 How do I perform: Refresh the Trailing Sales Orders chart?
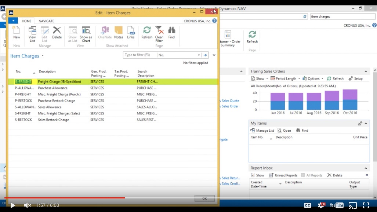pos(335,78)
